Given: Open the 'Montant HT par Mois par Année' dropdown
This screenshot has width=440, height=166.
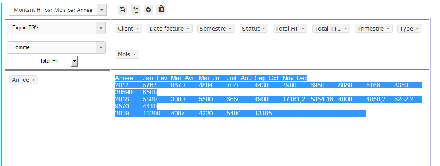Looking at the screenshot, I should point(101,10).
